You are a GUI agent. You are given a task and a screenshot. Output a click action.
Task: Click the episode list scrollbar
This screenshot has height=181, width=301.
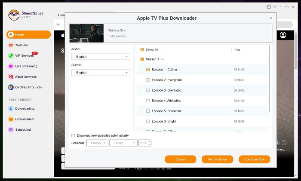point(270,79)
